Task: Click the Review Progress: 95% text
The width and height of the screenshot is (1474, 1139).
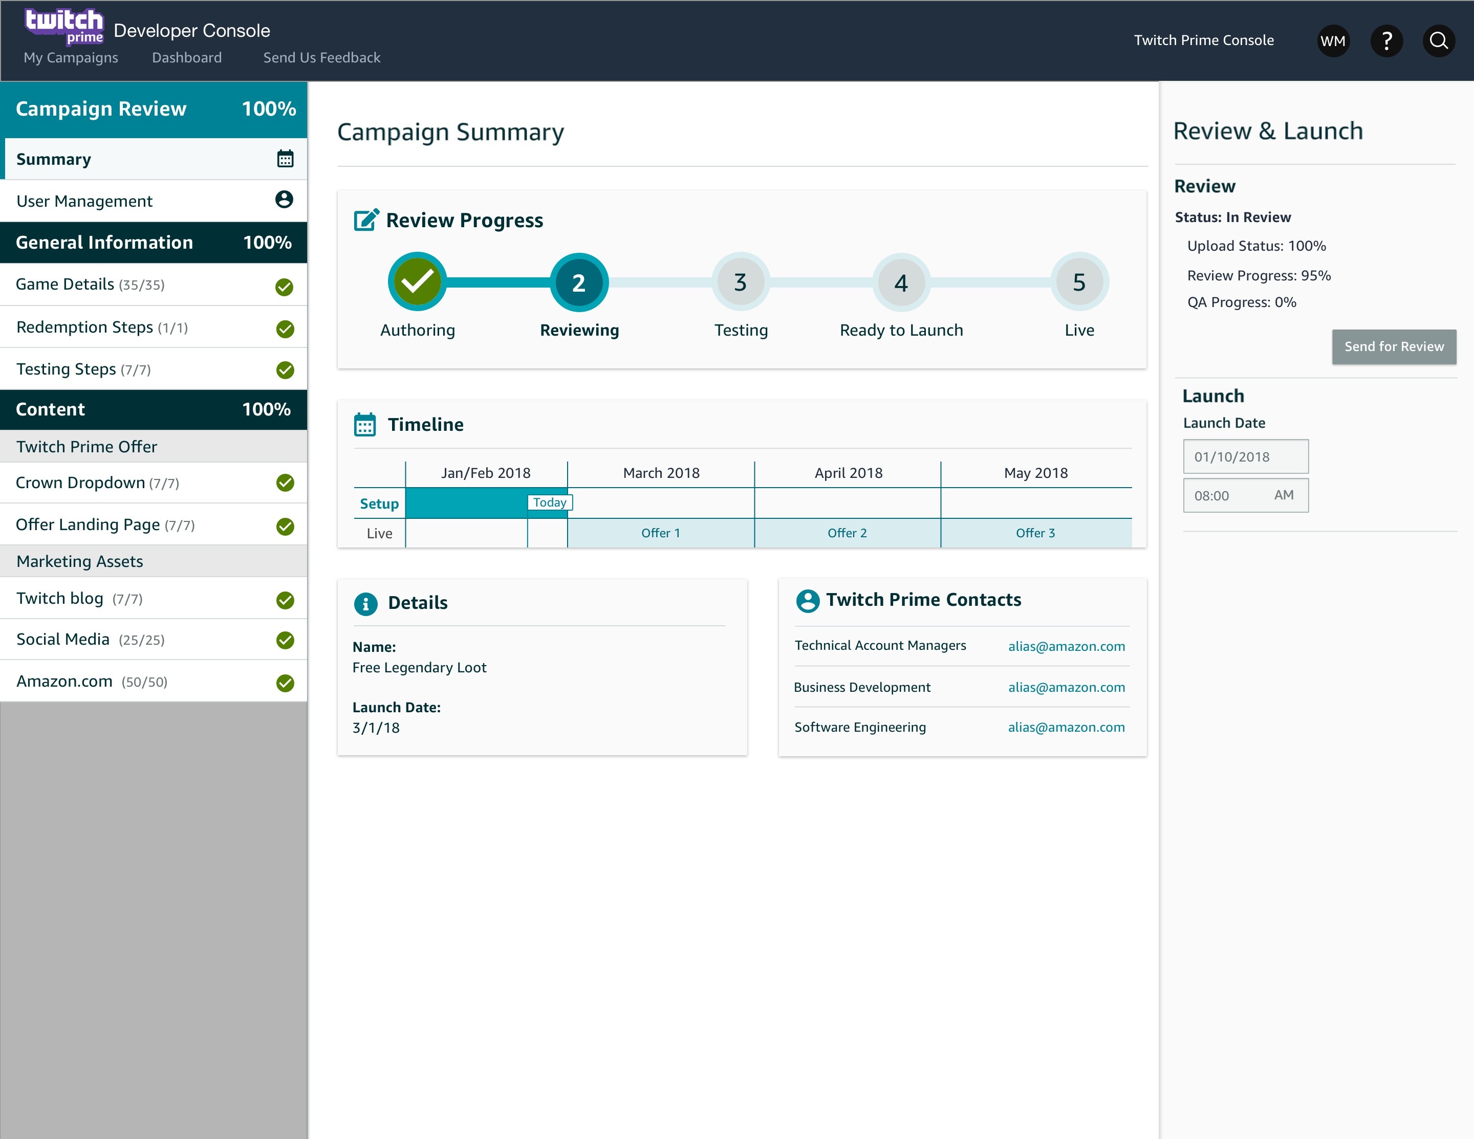Action: click(1259, 276)
